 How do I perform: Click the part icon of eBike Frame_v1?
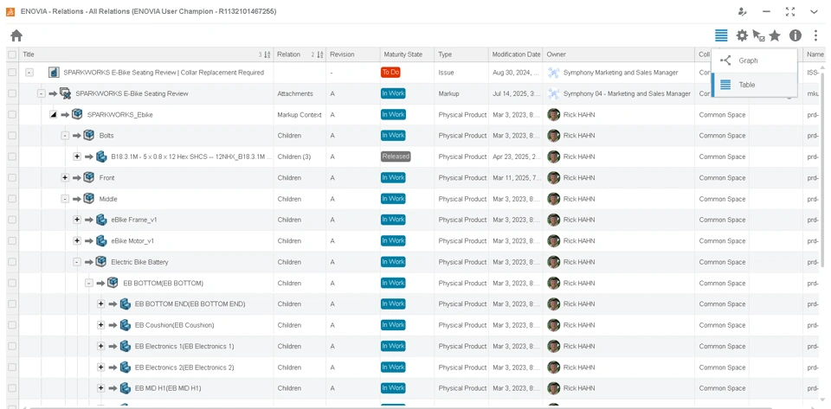pos(101,220)
